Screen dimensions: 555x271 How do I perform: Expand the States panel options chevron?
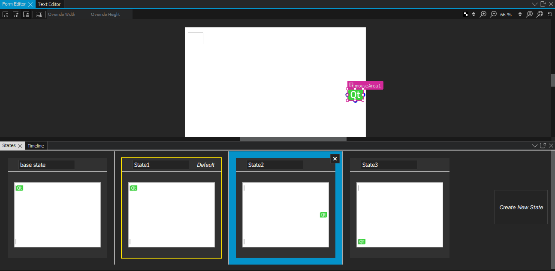[x=535, y=146]
